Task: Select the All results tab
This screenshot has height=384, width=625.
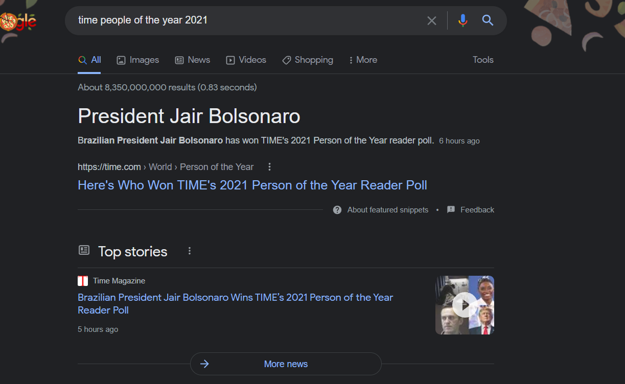Action: tap(89, 60)
